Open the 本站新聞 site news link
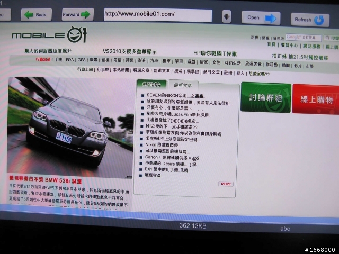This screenshot has width=339, height=254. [x=121, y=70]
